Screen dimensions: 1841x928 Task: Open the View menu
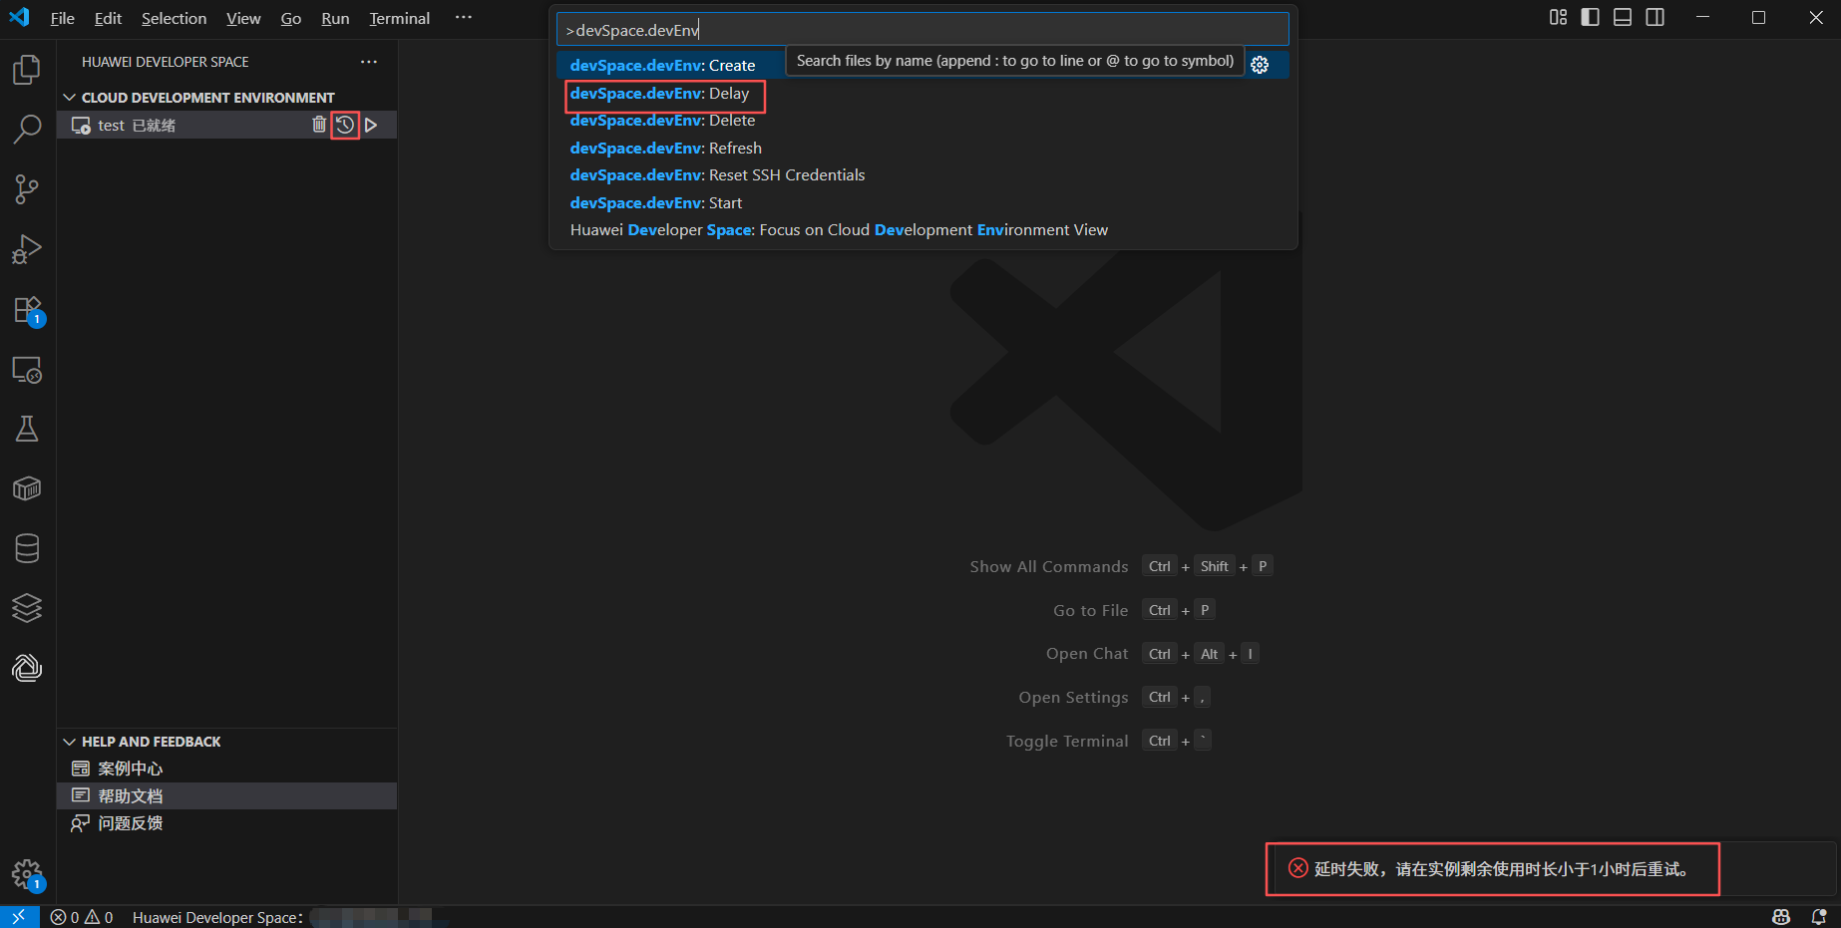tap(243, 18)
